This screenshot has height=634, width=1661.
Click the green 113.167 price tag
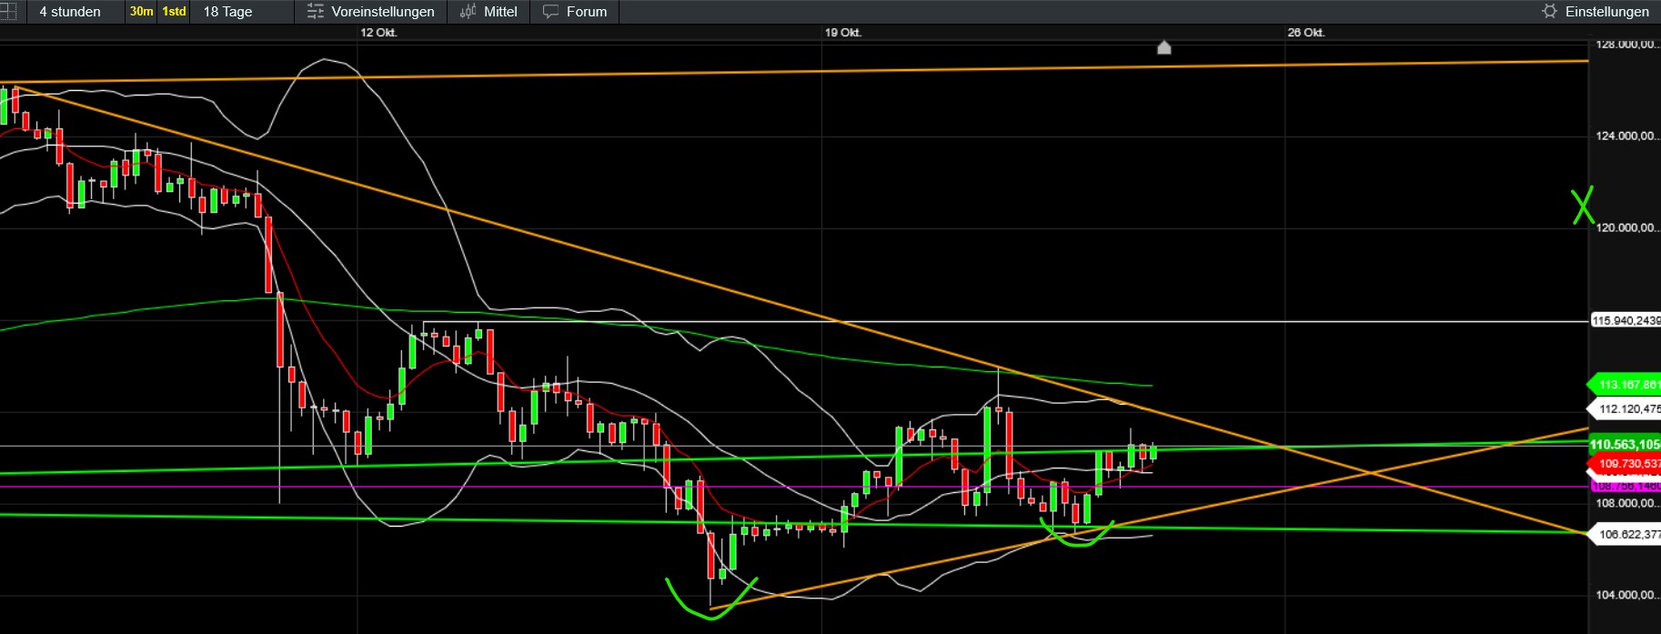tap(1626, 385)
